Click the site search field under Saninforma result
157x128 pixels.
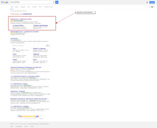[x=29, y=45]
